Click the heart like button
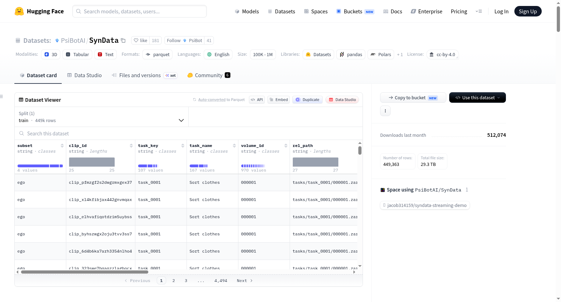Screen dimensions: 561x302 tap(141, 40)
